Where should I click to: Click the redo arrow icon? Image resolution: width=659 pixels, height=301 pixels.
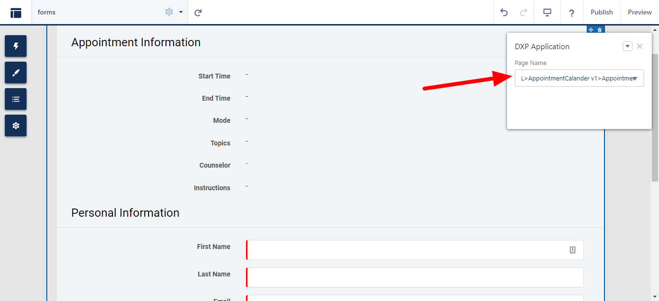pyautogui.click(x=523, y=13)
